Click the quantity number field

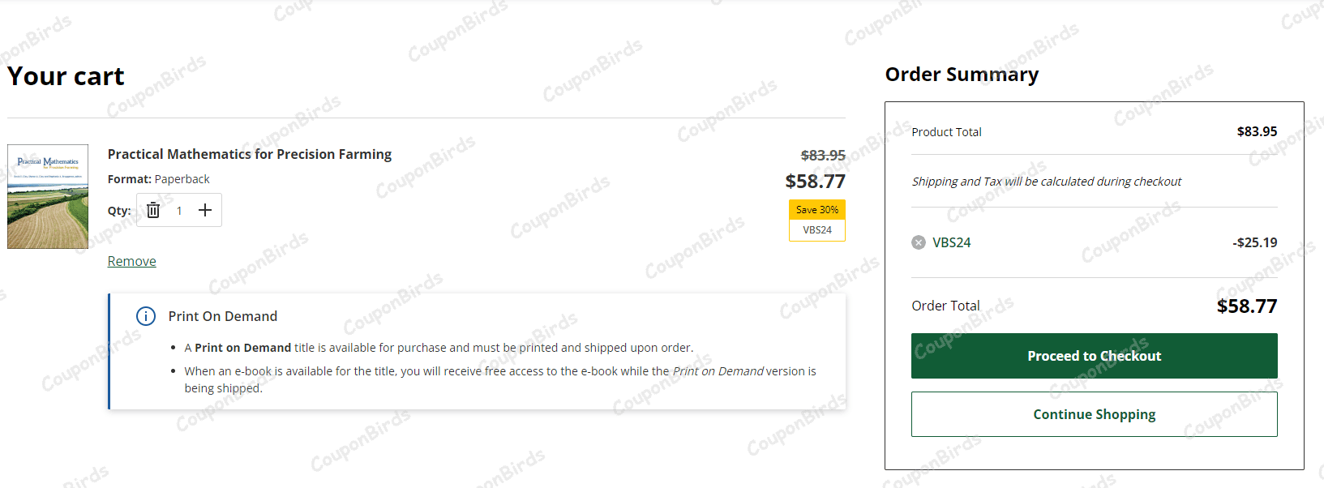pos(179,211)
